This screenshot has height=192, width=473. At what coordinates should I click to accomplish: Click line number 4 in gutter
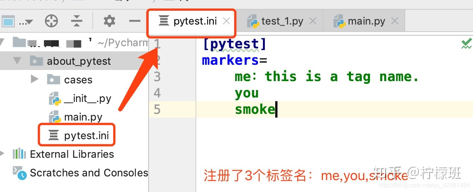(x=157, y=93)
